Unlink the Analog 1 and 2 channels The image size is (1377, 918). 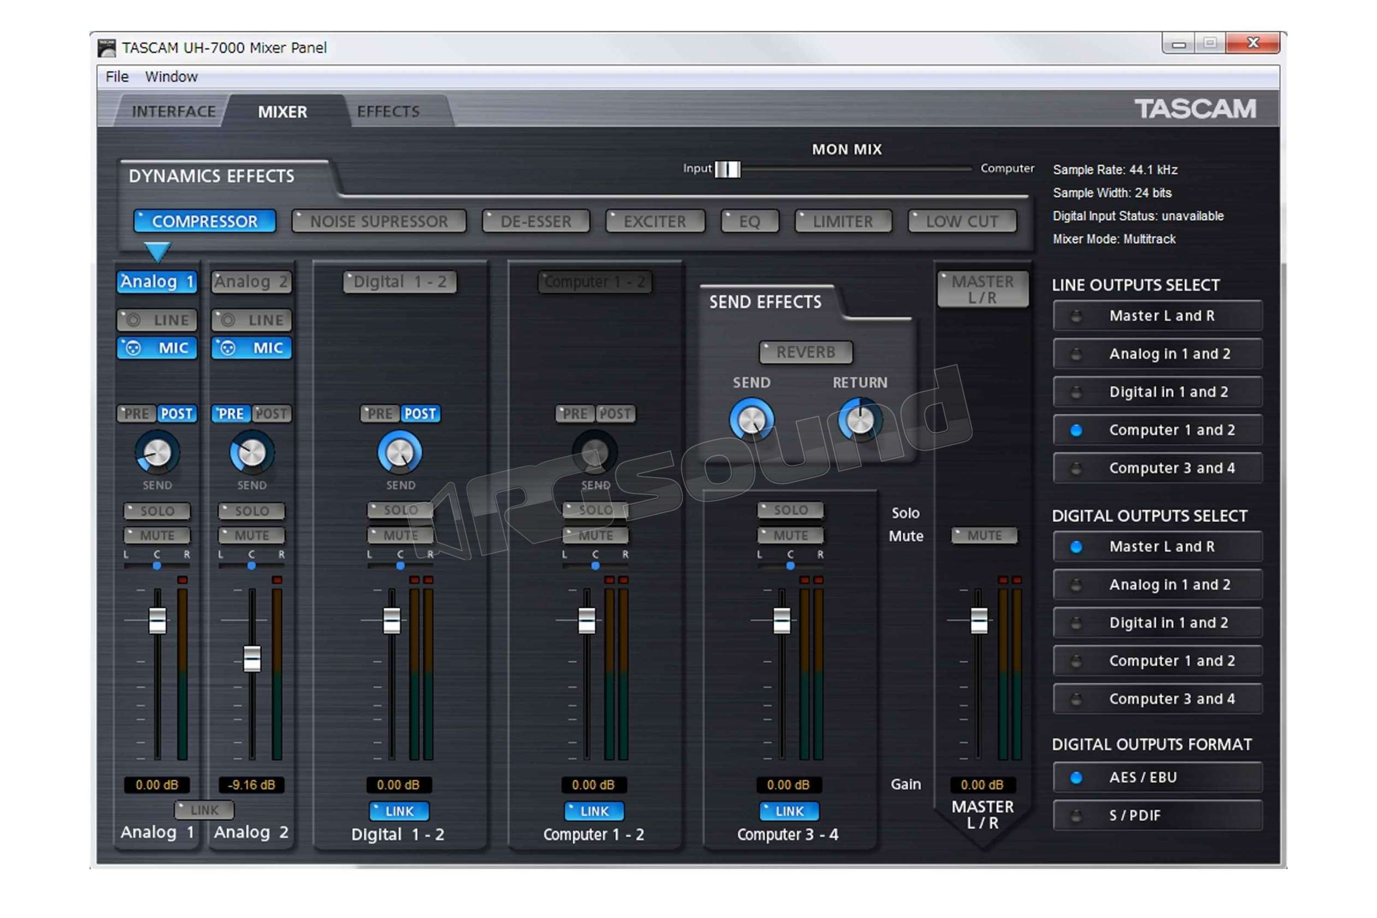(x=204, y=810)
